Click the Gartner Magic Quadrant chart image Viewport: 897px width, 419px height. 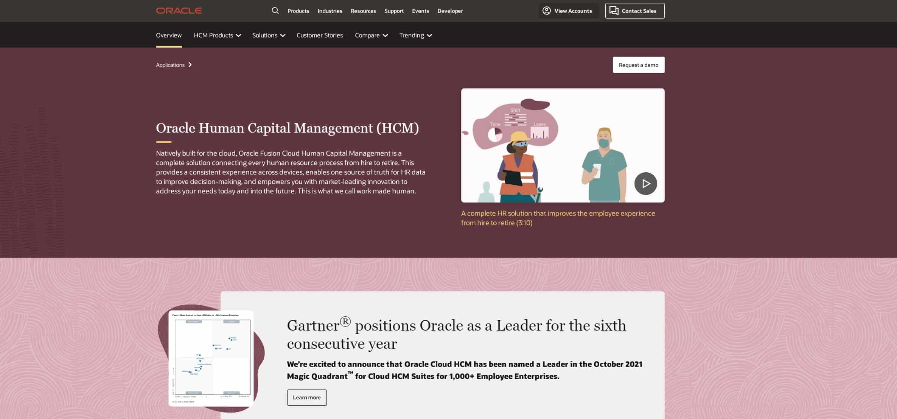click(211, 358)
